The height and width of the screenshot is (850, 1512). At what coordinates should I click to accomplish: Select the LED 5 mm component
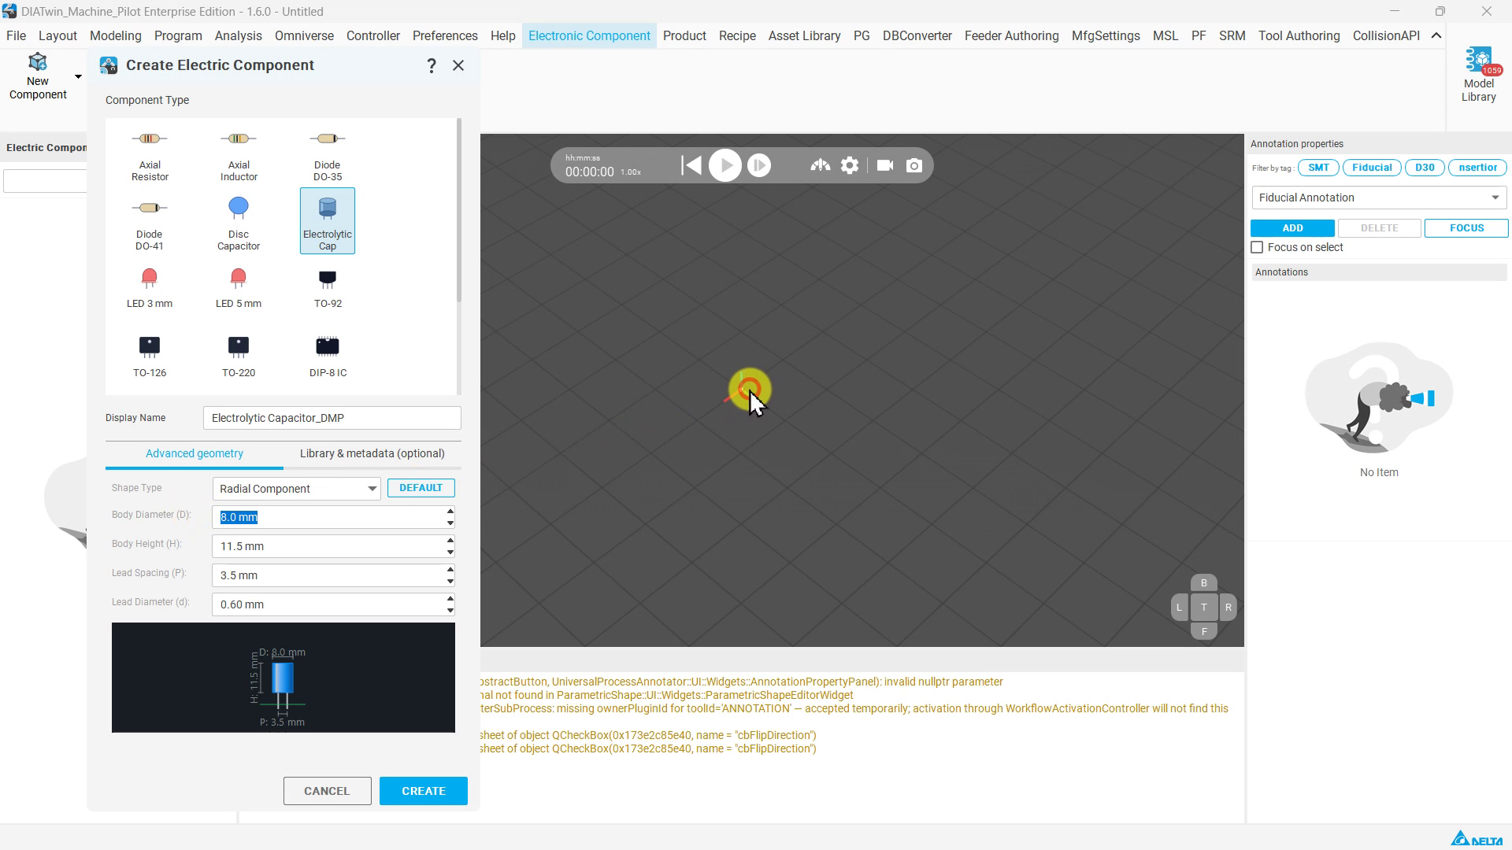coord(239,288)
